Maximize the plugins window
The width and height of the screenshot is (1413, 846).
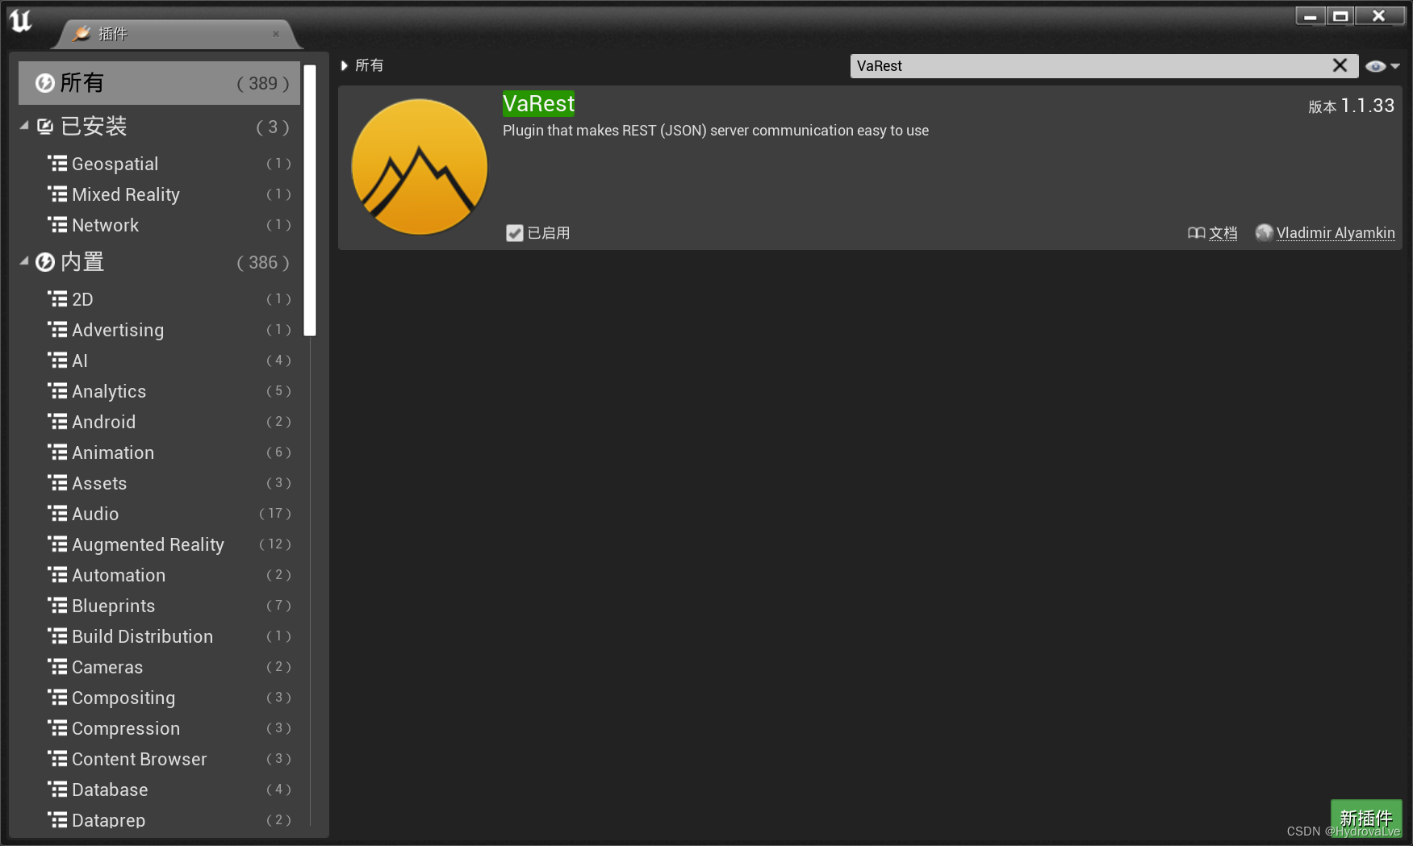pos(1340,16)
